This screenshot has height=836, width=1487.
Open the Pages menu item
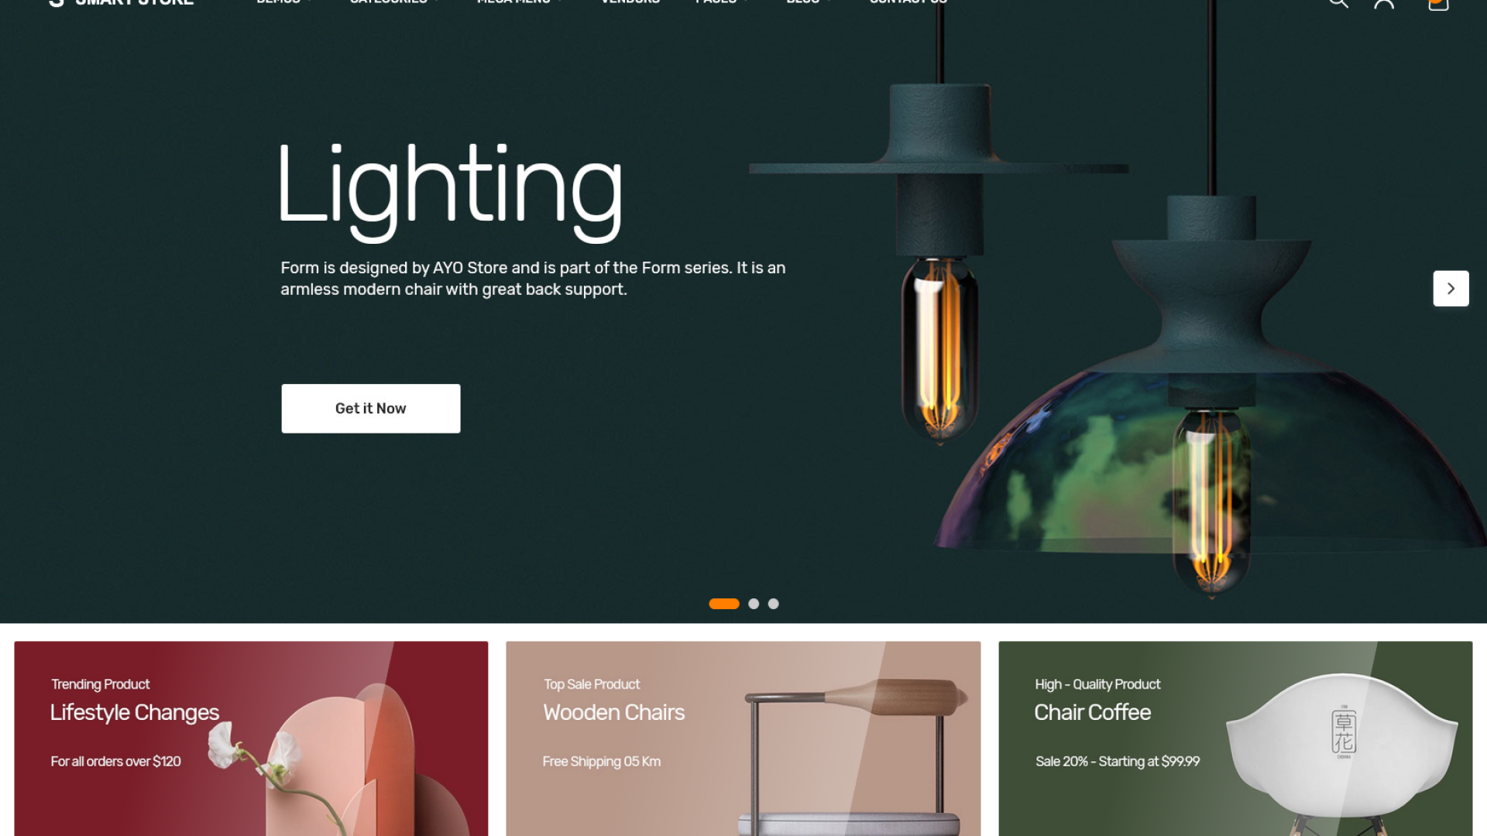coord(722,2)
